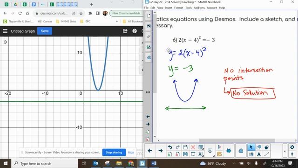This screenshot has height=168, width=298.
Task: Open the Chrome home page
Action: click(x=27, y=14)
